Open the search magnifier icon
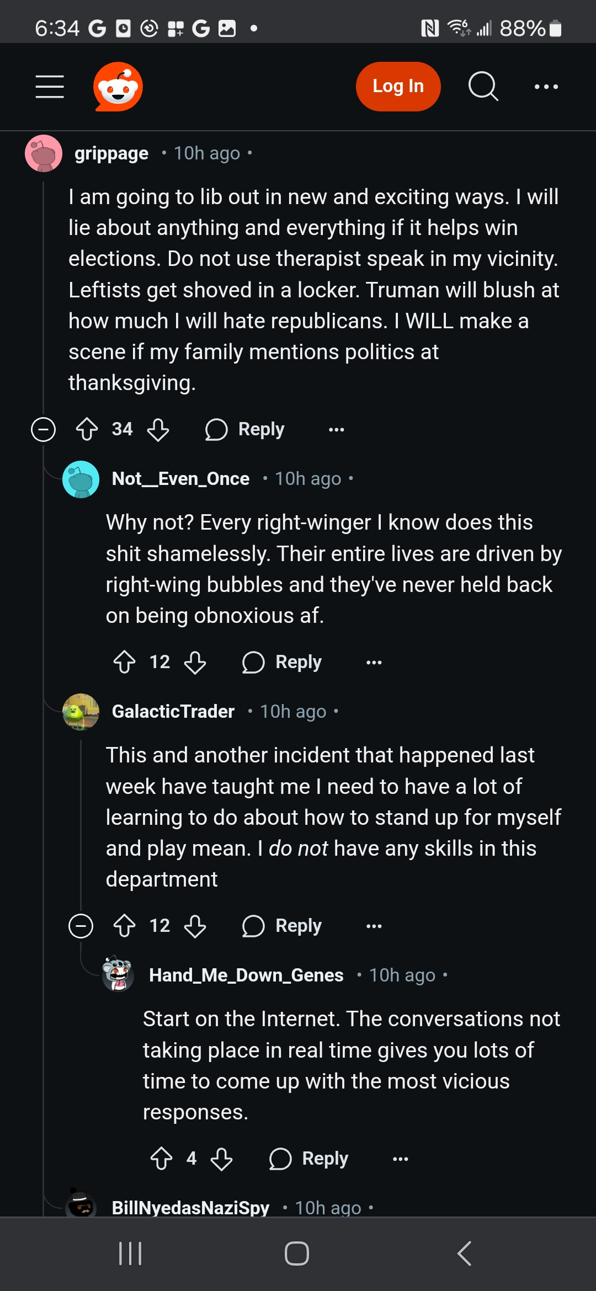The height and width of the screenshot is (1291, 596). pos(483,87)
